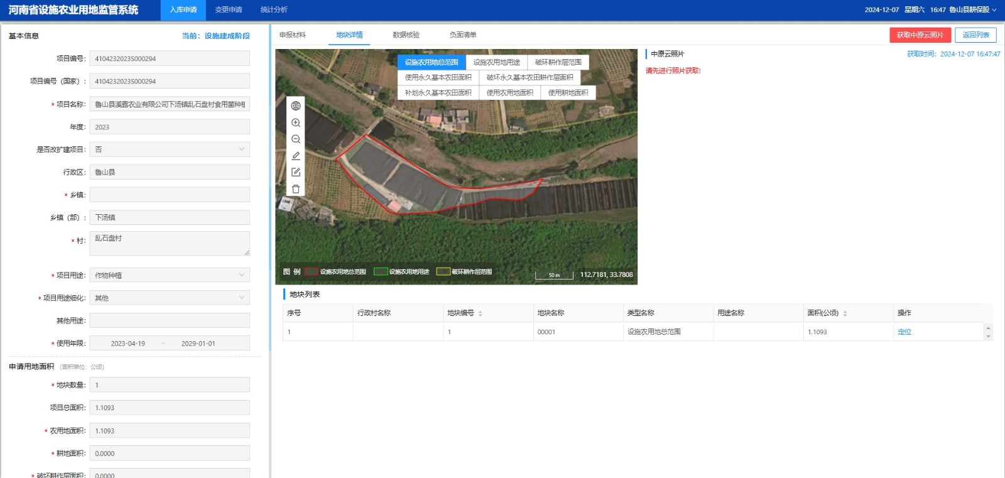
Task: Click the red 请先进行照片获取 notice
Action: 673,71
